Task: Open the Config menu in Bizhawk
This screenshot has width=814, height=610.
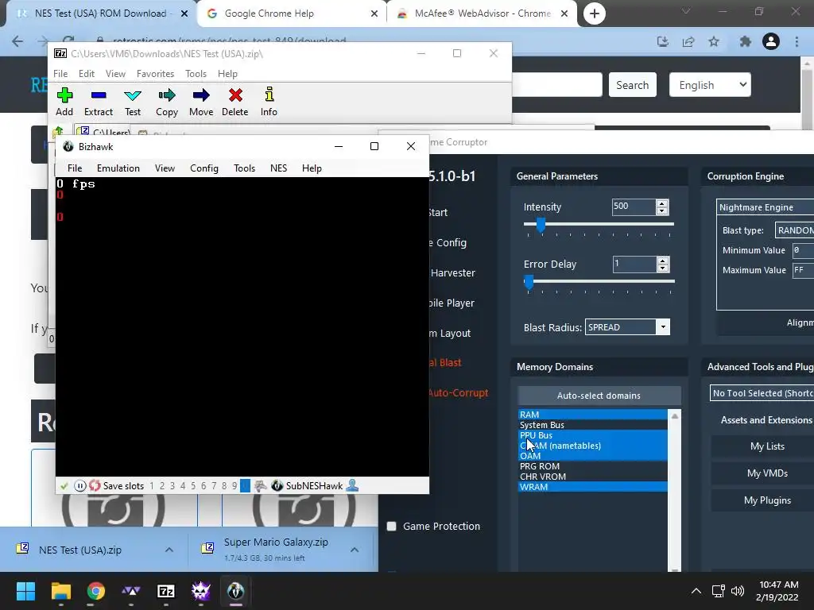Action: 204,168
